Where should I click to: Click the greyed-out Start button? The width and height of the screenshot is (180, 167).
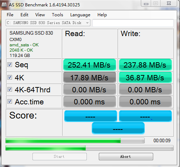(60, 157)
